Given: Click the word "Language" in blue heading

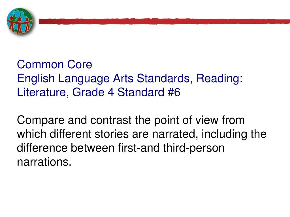Looking at the screenshot, I should click(x=84, y=79).
